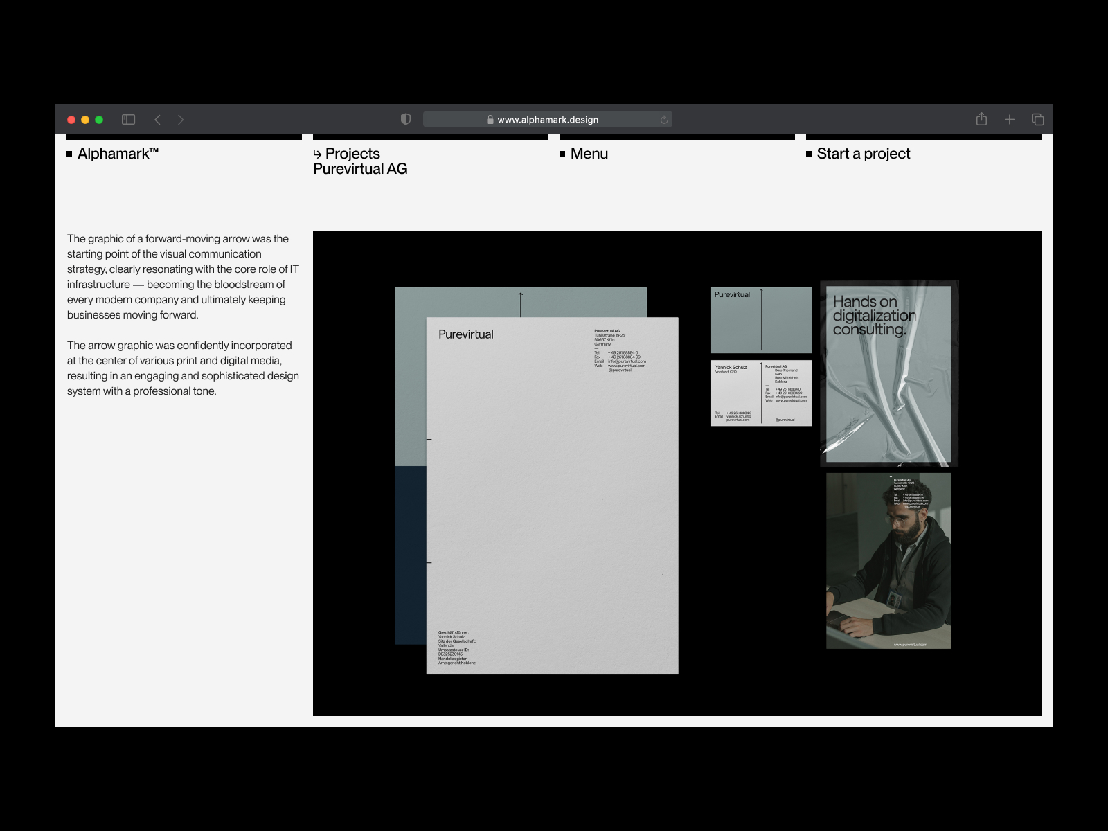Screen dimensions: 1108x831
Task: Click the forward-moving arrow description paragraph
Action: (x=183, y=277)
